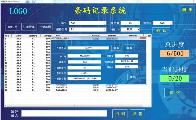The image size is (196, 120).
Task: Click the 扫码 scan button
Action: point(120,114)
